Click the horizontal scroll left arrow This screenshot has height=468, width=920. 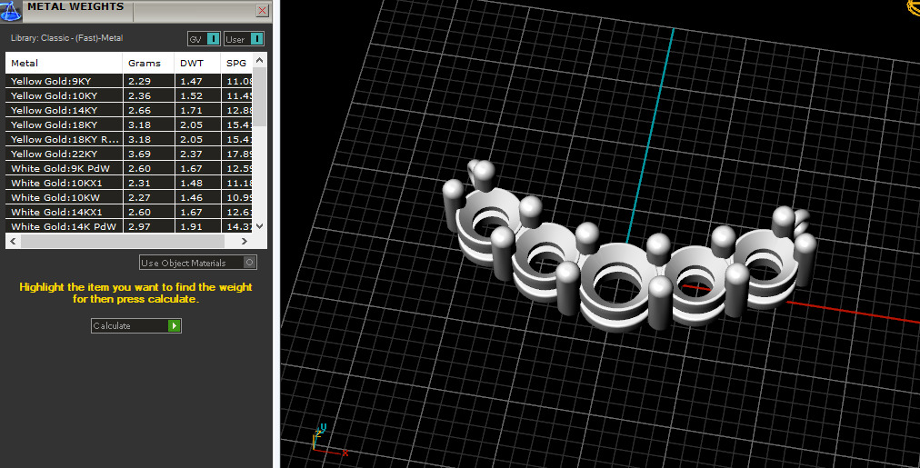tap(13, 241)
